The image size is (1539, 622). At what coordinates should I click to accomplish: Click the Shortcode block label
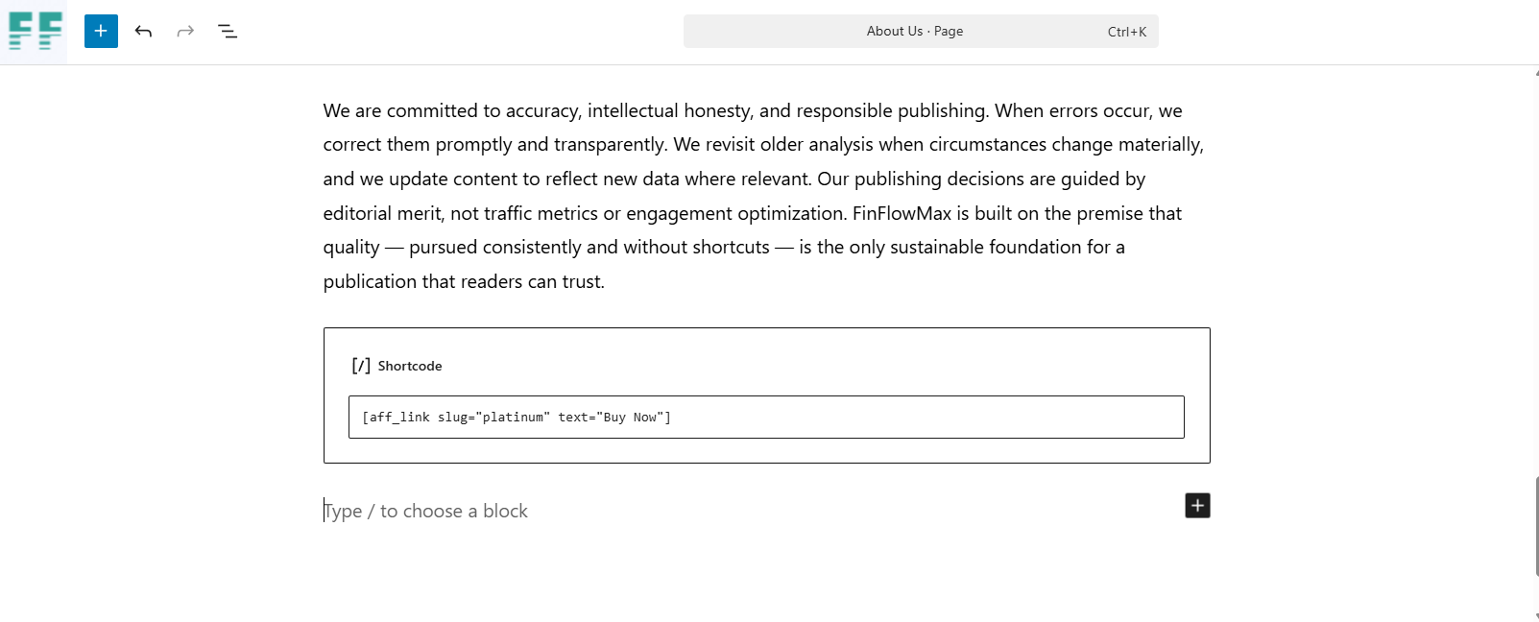click(x=410, y=366)
